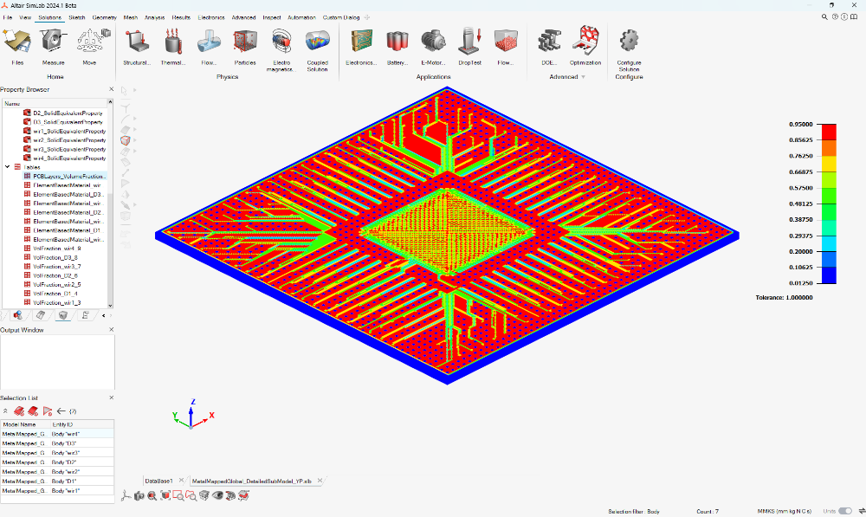Open DropTest application
Screen dimensions: 866x517
469,47
